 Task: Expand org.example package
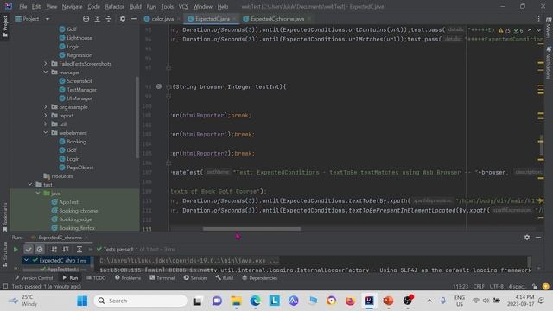click(x=46, y=107)
